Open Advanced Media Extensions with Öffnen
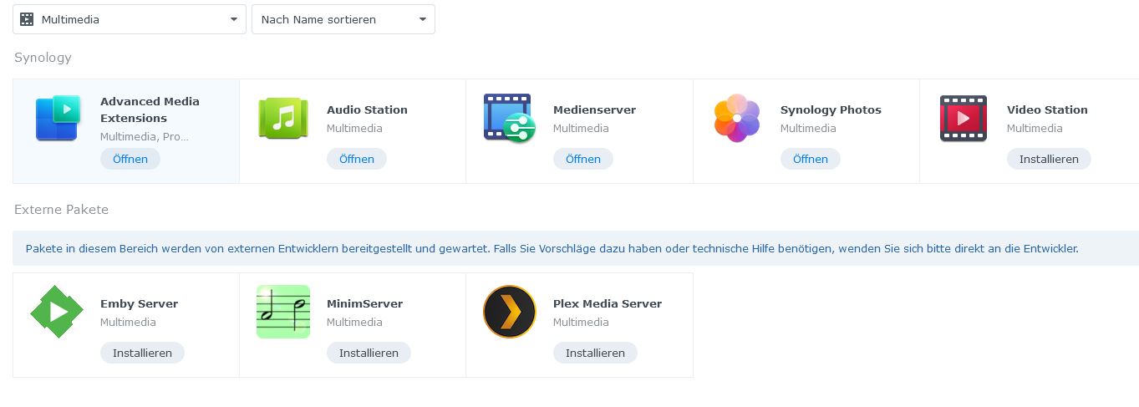Image resolution: width=1139 pixels, height=407 pixels. (x=130, y=159)
